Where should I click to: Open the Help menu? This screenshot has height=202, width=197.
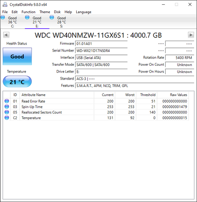pos(68,12)
